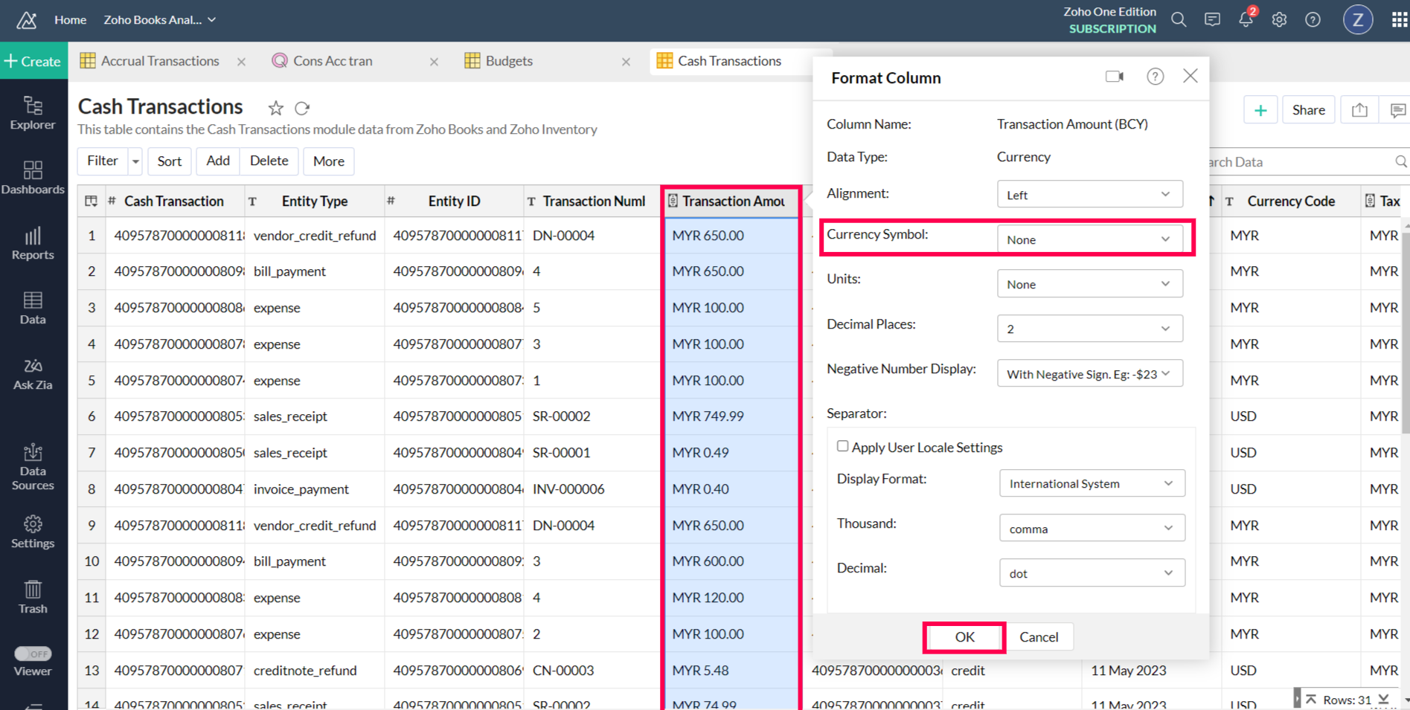
Task: Close the Budgets tab
Action: (x=626, y=62)
